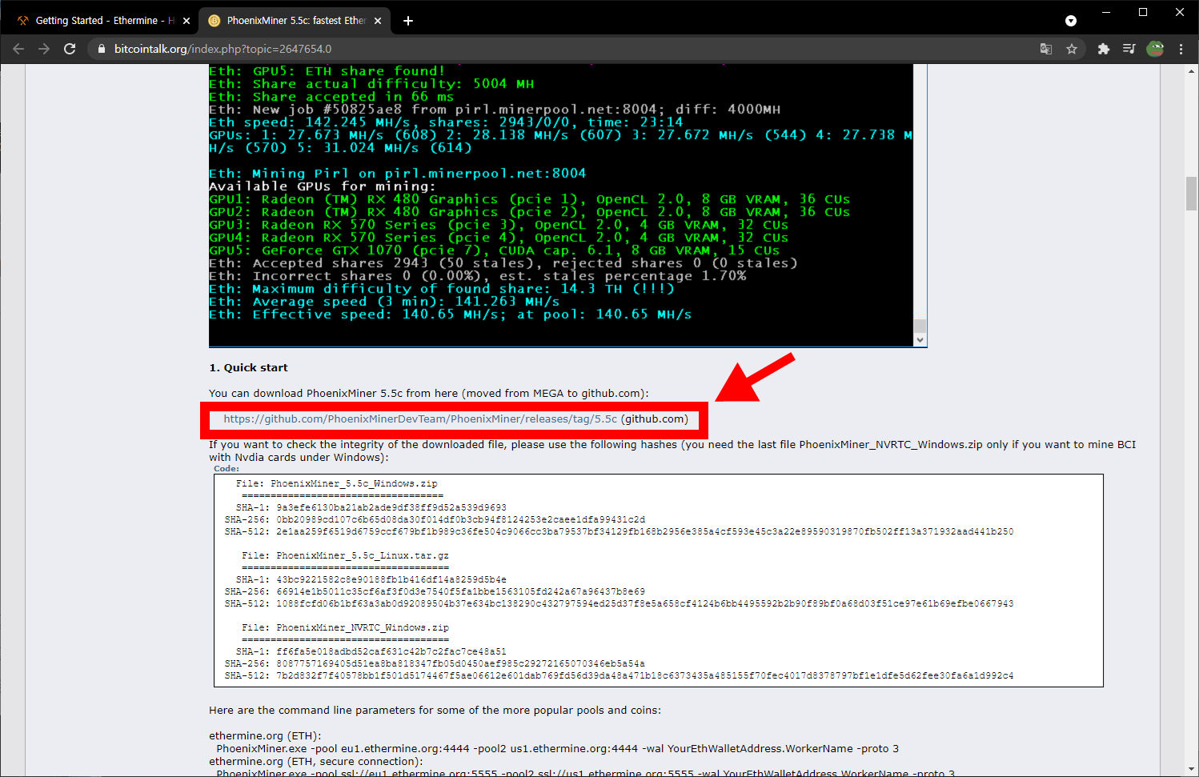Open the profile avatar menu

[x=1155, y=49]
